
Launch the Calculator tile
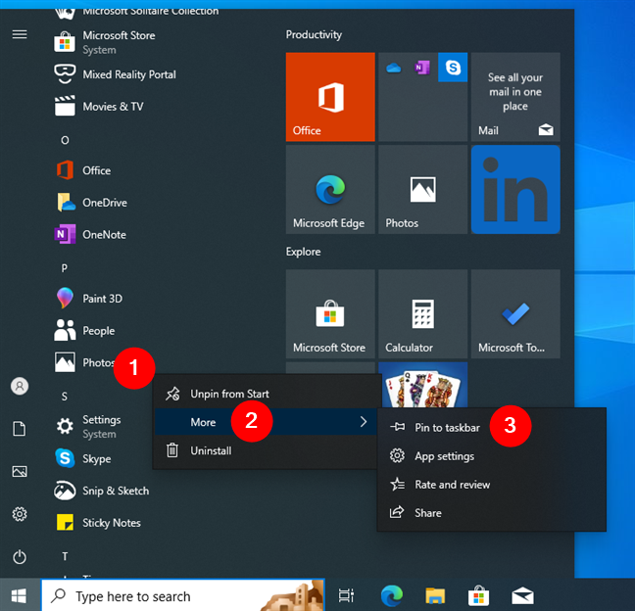[x=422, y=314]
